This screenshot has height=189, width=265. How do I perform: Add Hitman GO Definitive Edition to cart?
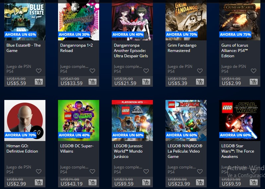[x=39, y=182]
